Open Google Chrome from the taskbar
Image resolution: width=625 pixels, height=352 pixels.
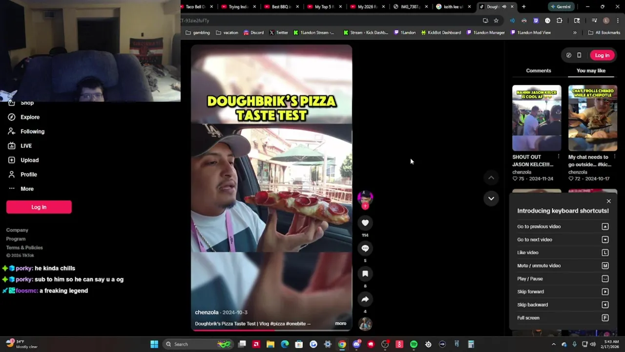click(x=342, y=344)
